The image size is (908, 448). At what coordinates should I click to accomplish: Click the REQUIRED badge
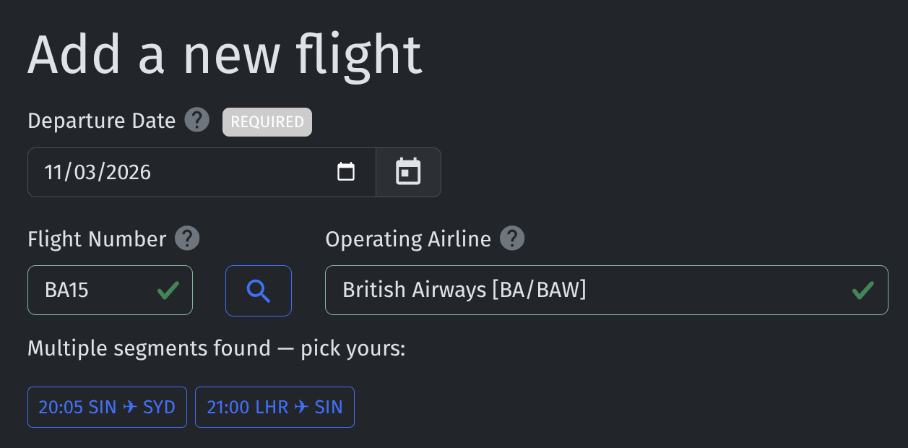[267, 122]
